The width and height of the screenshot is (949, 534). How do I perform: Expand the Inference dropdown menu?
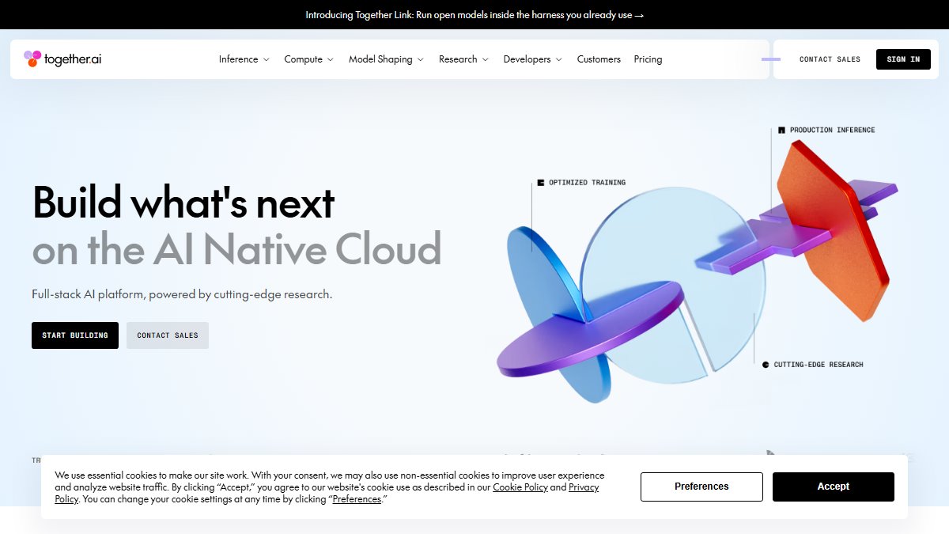(244, 59)
